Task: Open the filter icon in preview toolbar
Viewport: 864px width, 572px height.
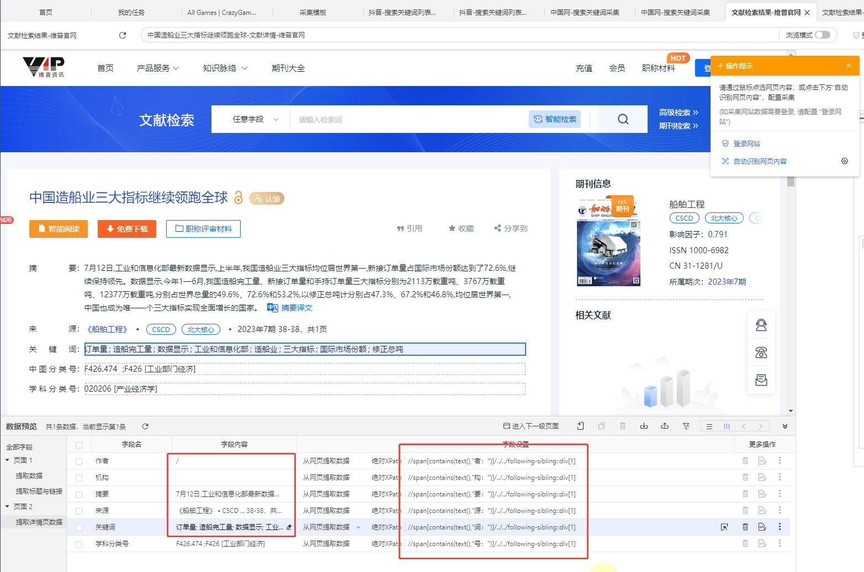Action: [x=686, y=426]
